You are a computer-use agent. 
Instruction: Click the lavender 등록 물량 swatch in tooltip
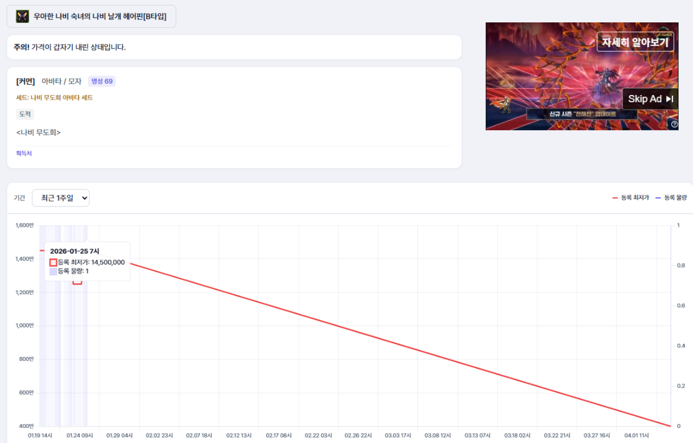tap(53, 272)
